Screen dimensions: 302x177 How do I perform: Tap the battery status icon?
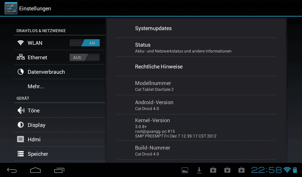pos(295,170)
